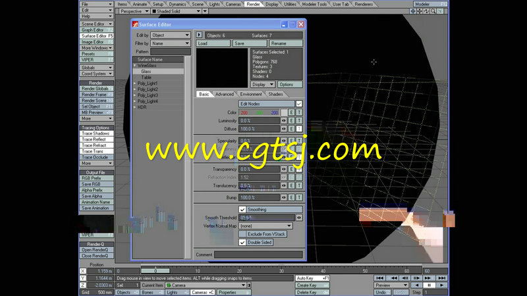Open the Filter by Name dropdown
The height and width of the screenshot is (296, 527).
[x=171, y=43]
